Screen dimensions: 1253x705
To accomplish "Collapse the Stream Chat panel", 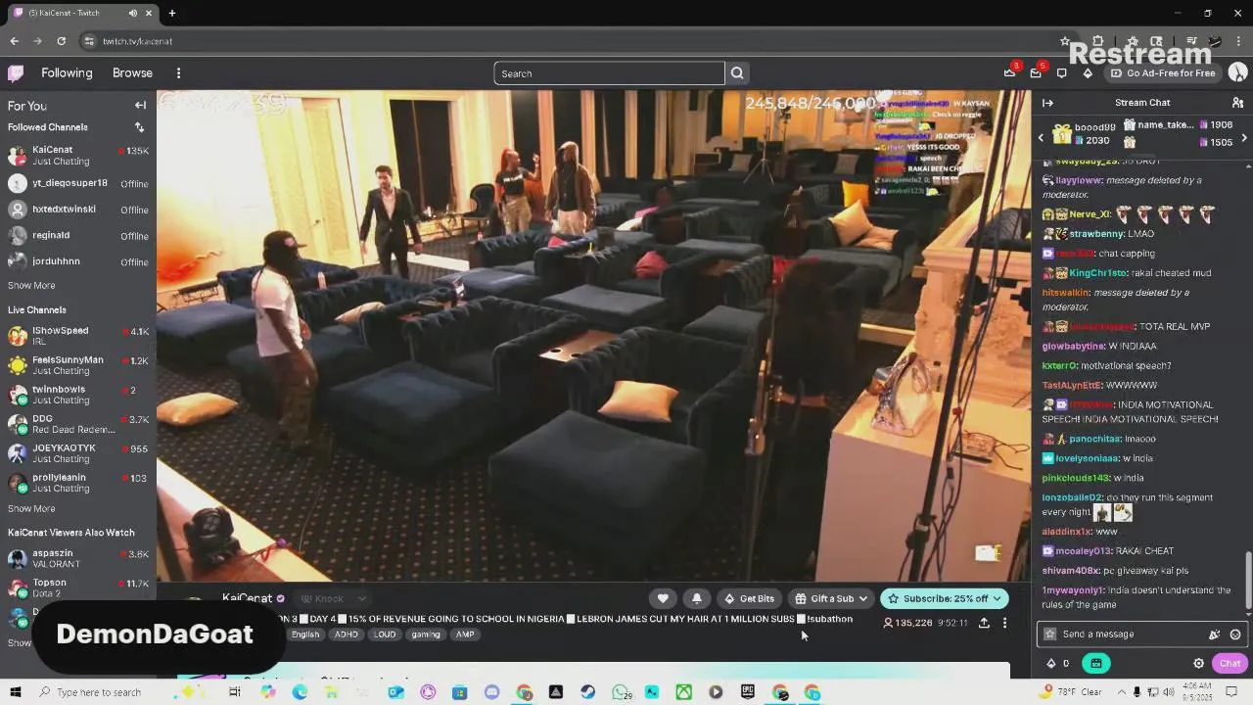I will coord(1047,103).
